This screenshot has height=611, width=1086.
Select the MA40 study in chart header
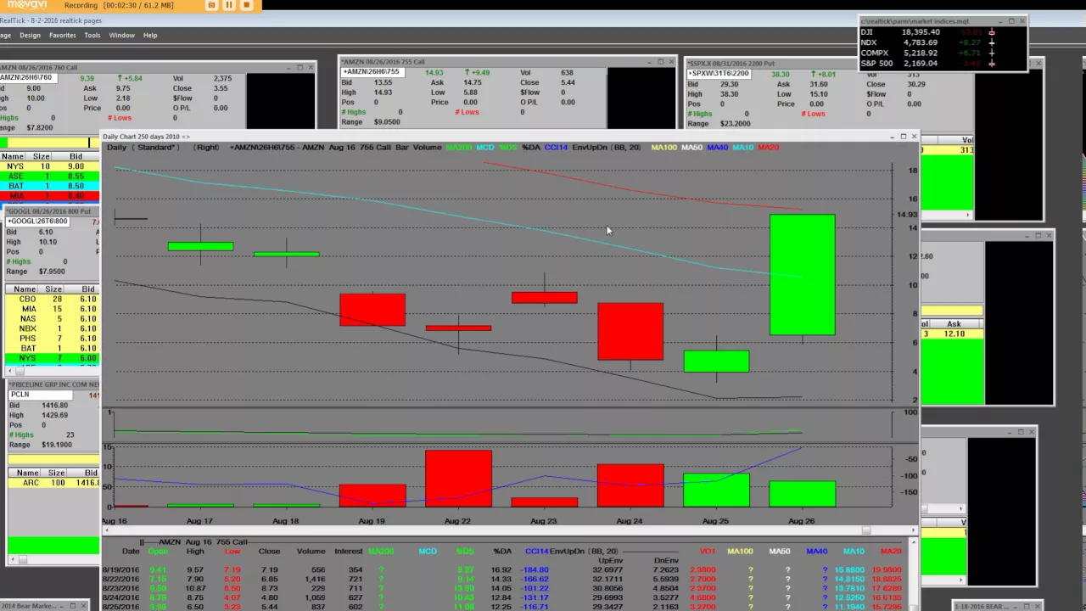[717, 148]
